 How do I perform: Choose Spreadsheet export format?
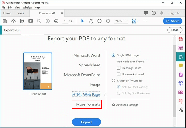pos(90,65)
